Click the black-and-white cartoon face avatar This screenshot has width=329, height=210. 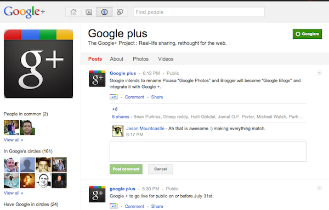tap(43, 180)
